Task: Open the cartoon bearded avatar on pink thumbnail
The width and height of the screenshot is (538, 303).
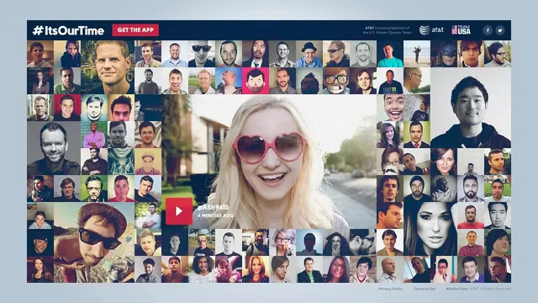Action: point(256,81)
